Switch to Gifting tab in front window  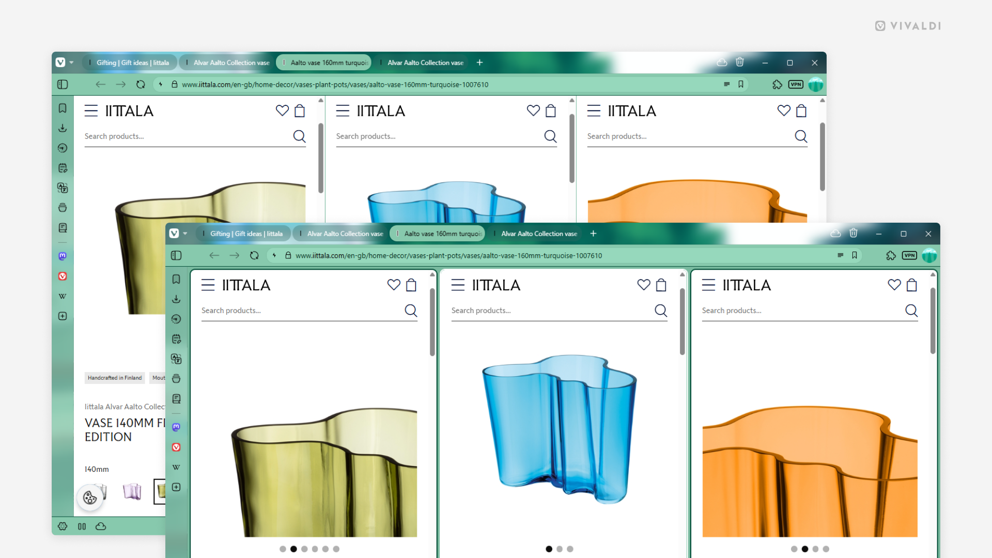tap(243, 234)
